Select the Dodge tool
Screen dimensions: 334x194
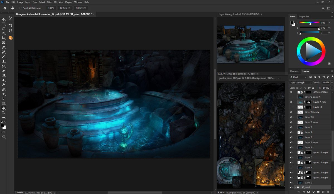pyautogui.click(x=4, y=85)
